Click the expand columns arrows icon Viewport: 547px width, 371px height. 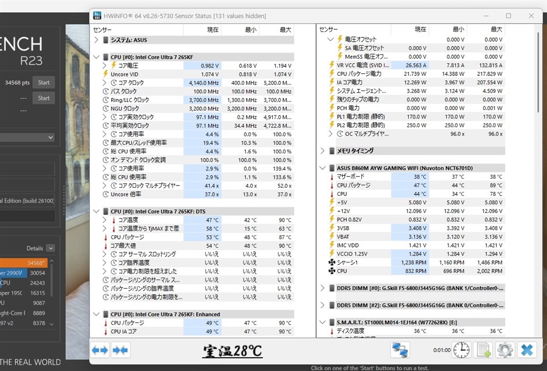pyautogui.click(x=99, y=350)
